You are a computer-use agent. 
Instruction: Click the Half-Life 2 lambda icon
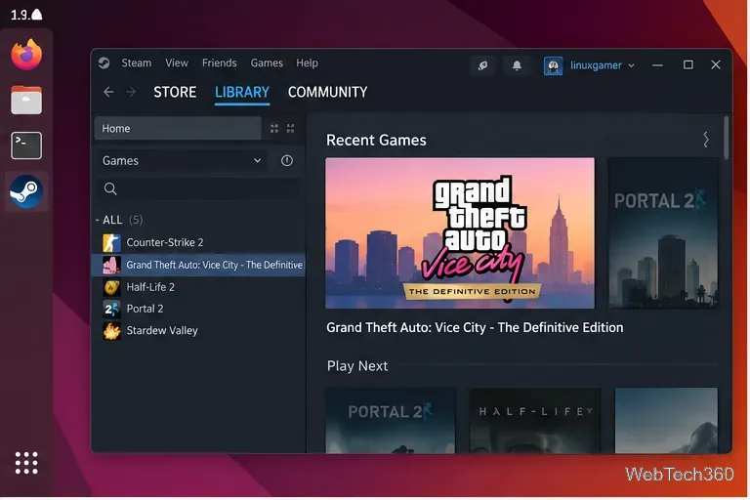111,287
